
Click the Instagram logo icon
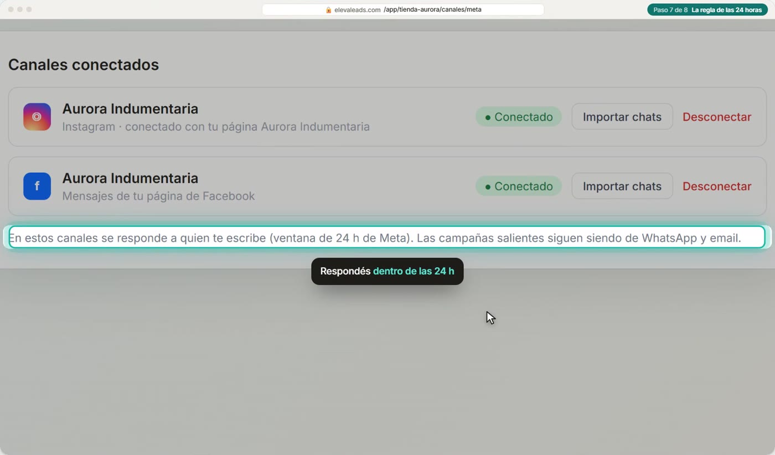point(37,117)
